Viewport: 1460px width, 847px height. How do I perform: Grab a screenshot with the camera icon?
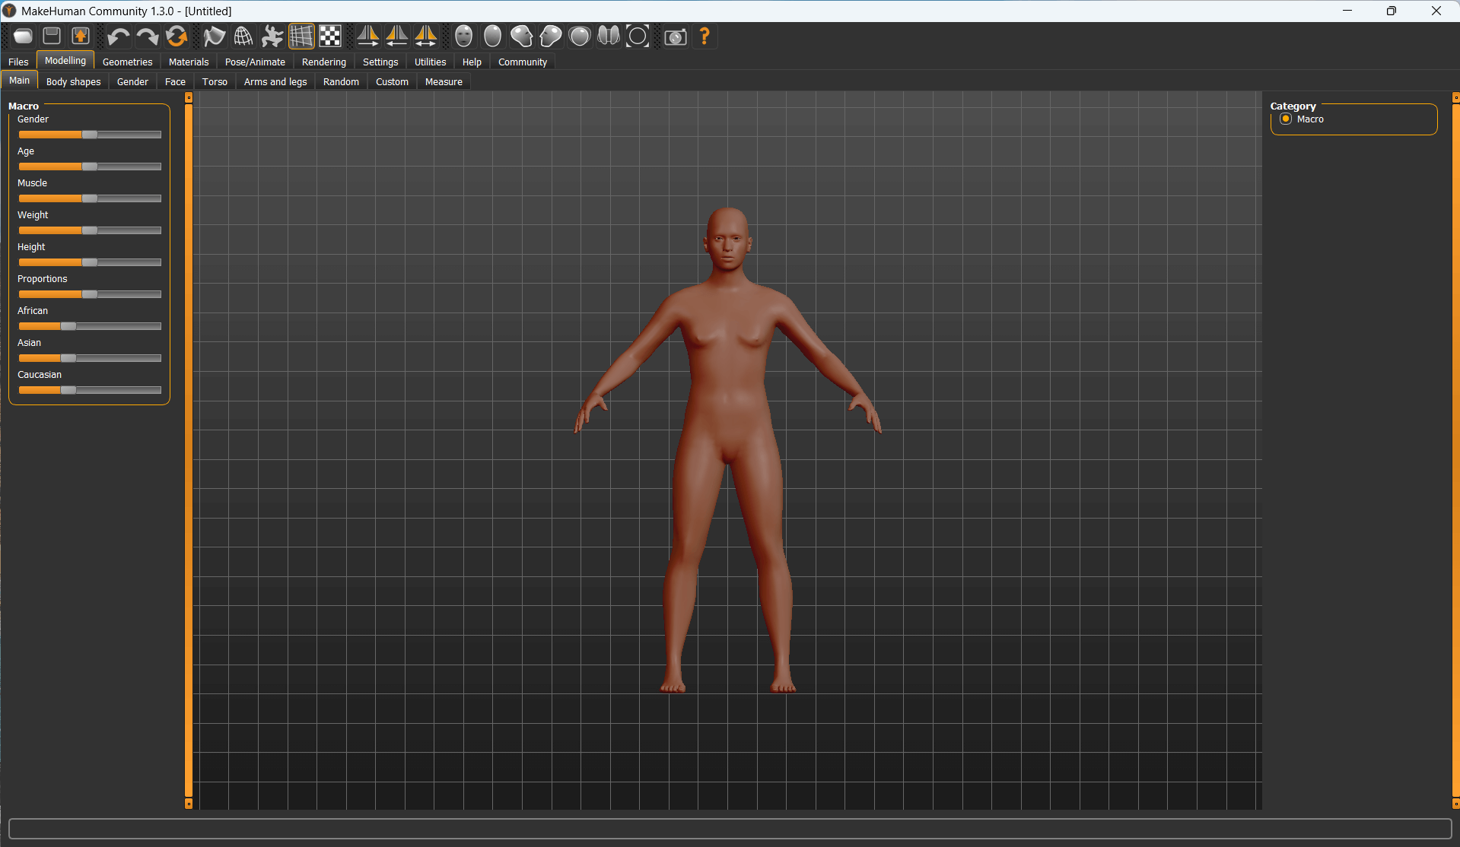point(675,36)
